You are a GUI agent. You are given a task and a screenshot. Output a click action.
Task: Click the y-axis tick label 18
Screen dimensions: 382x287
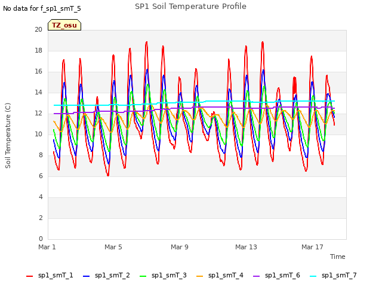pos(38,50)
